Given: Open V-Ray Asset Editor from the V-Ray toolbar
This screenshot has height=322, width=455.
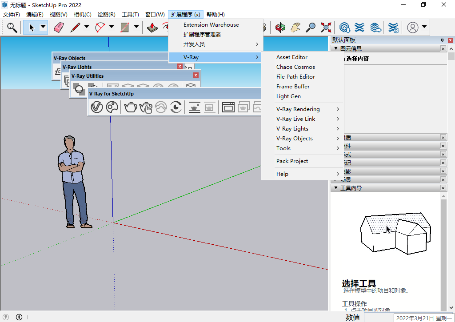Looking at the screenshot, I should pos(96,107).
